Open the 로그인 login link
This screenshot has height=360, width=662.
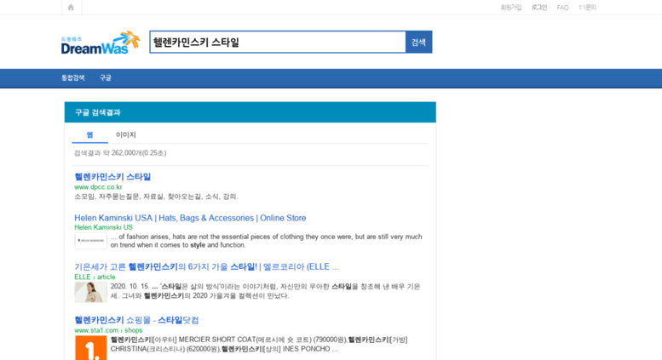pyautogui.click(x=539, y=8)
